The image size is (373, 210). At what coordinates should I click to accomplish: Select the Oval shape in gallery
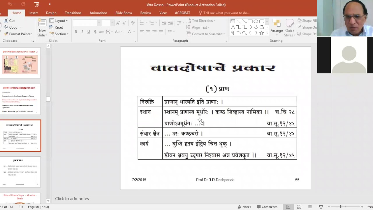coord(256,21)
